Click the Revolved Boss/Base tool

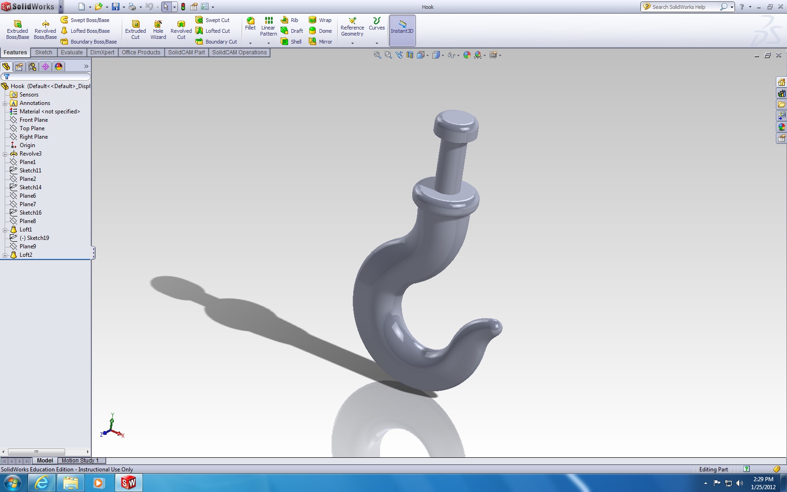45,30
